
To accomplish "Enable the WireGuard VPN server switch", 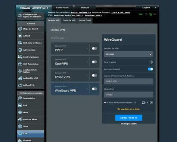I will [x=94, y=89].
